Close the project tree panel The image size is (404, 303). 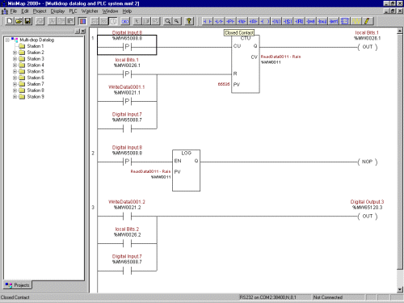[x=83, y=32]
